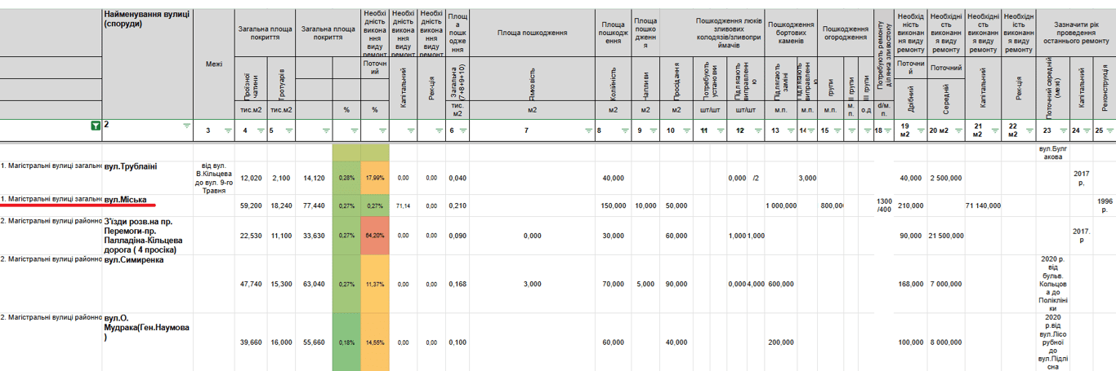Open filter icon for column 2 street names
This screenshot has height=371, width=1116.
pyautogui.click(x=185, y=126)
